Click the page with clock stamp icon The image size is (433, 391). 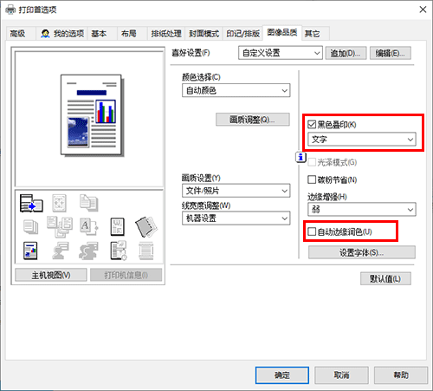(x=119, y=251)
